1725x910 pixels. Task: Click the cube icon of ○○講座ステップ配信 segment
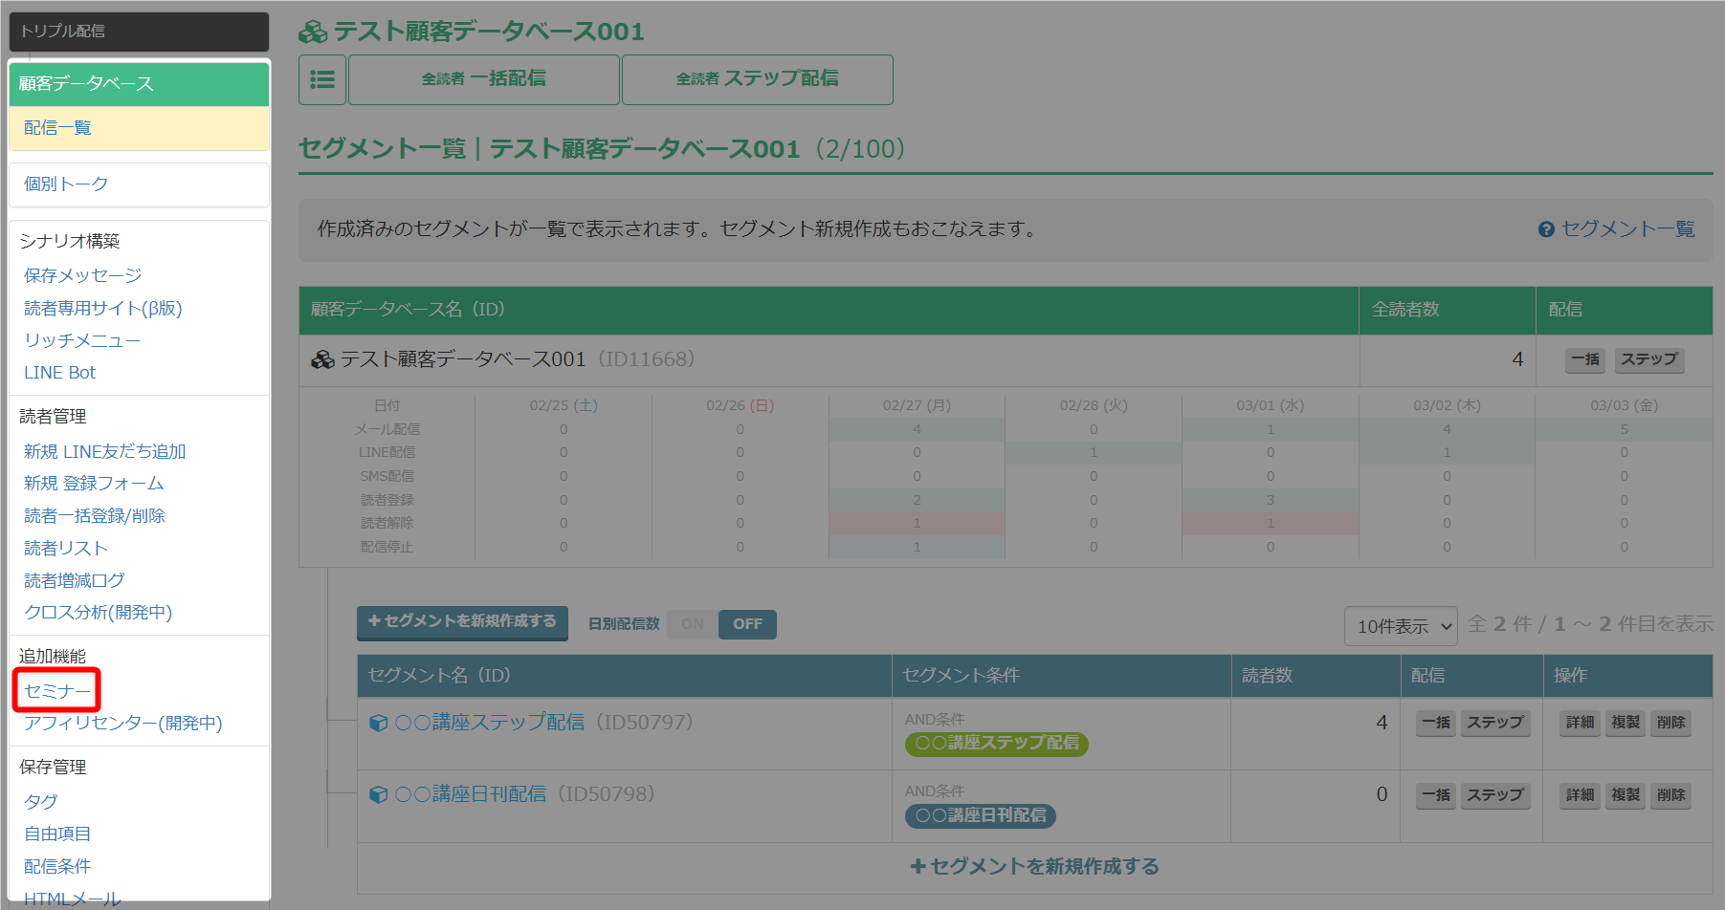coord(379,724)
